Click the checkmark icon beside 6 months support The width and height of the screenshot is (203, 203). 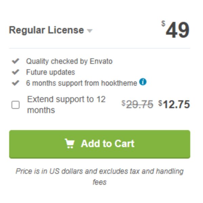[16, 83]
